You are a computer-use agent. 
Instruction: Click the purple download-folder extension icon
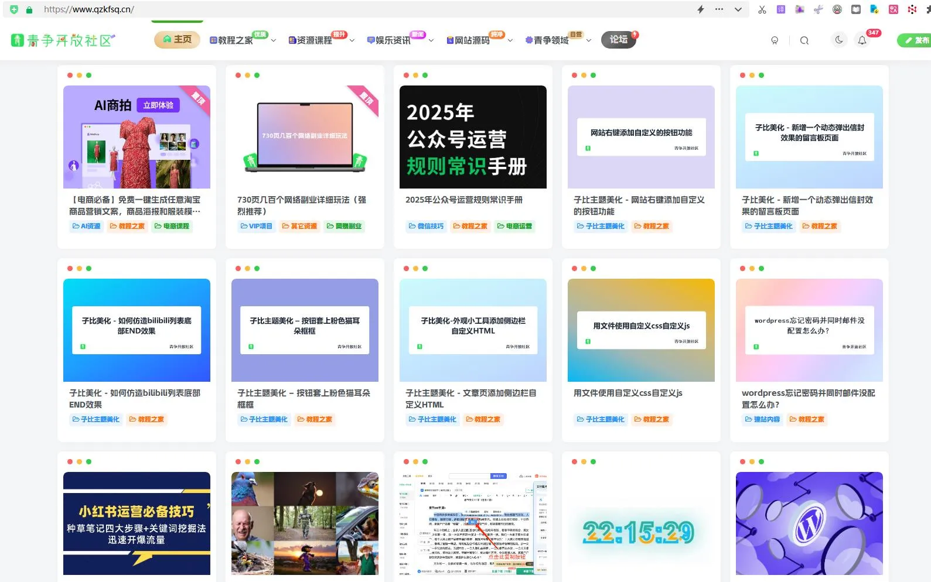(800, 9)
